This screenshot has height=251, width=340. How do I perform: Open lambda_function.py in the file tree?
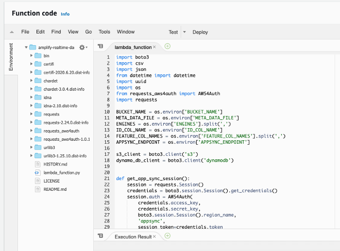[62, 173]
